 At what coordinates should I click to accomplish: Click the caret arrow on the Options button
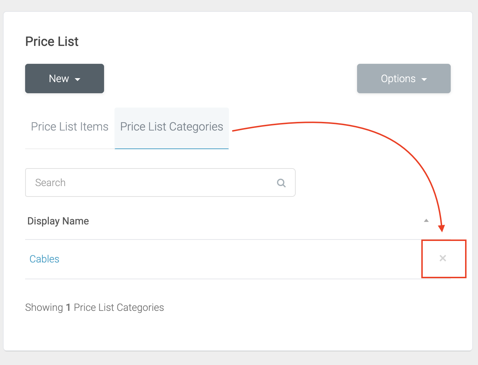point(424,79)
